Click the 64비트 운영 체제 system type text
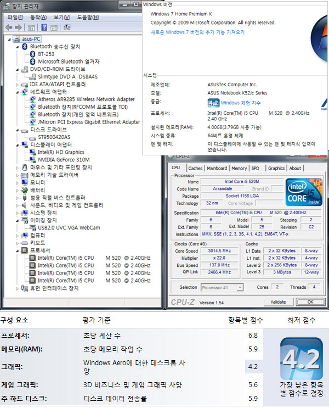 point(225,136)
